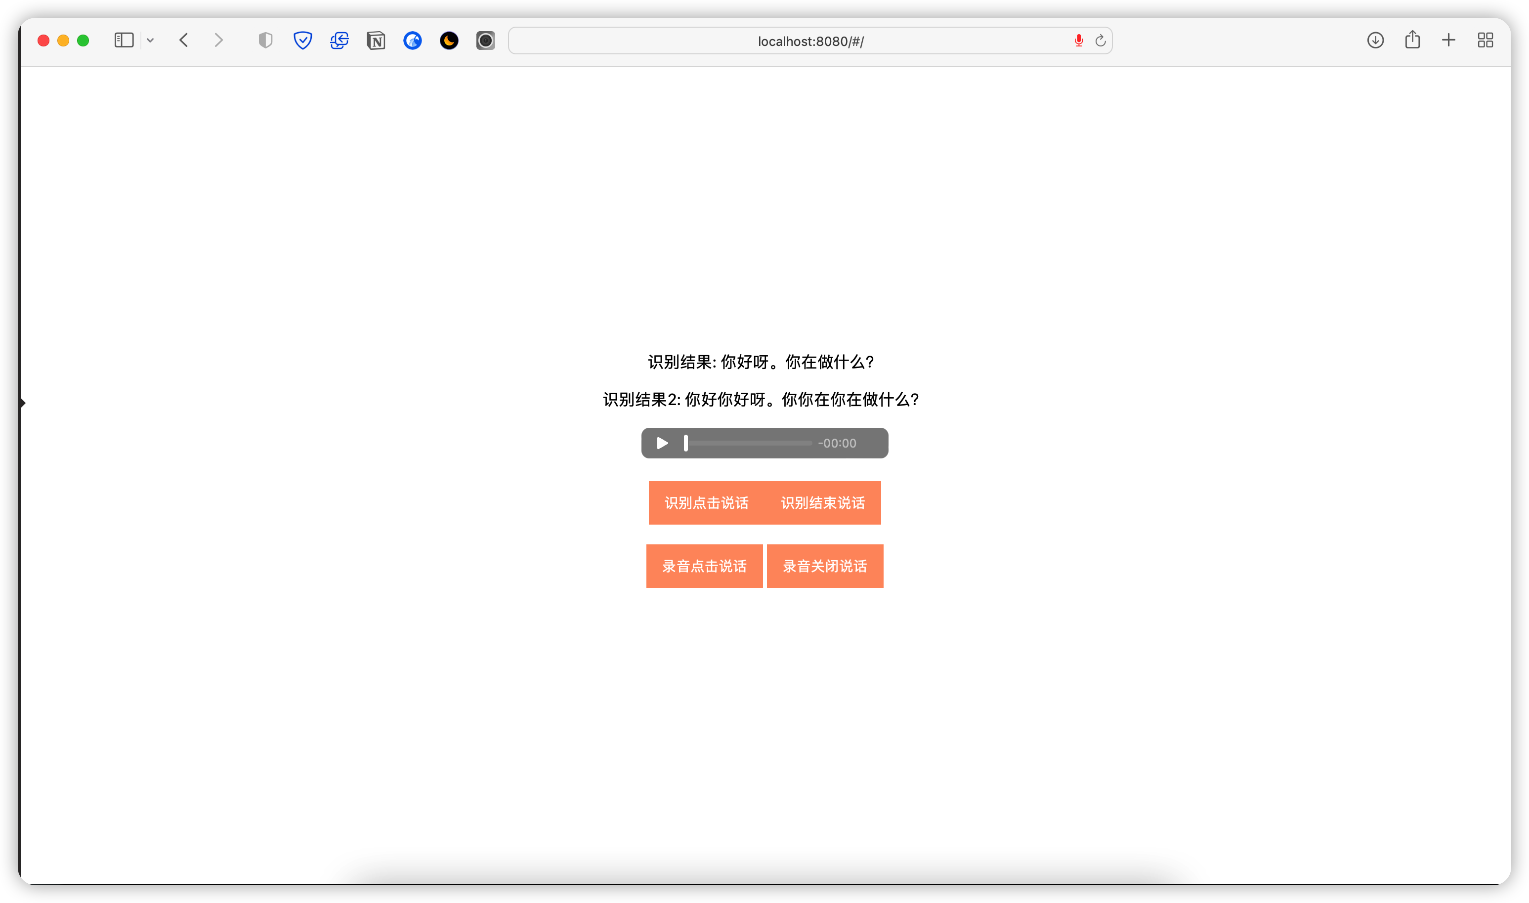Go back to the previous page
Viewport: 1529px width, 903px height.
pos(184,40)
